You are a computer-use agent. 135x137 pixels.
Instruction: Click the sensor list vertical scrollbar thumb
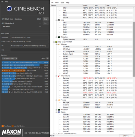(134, 49)
